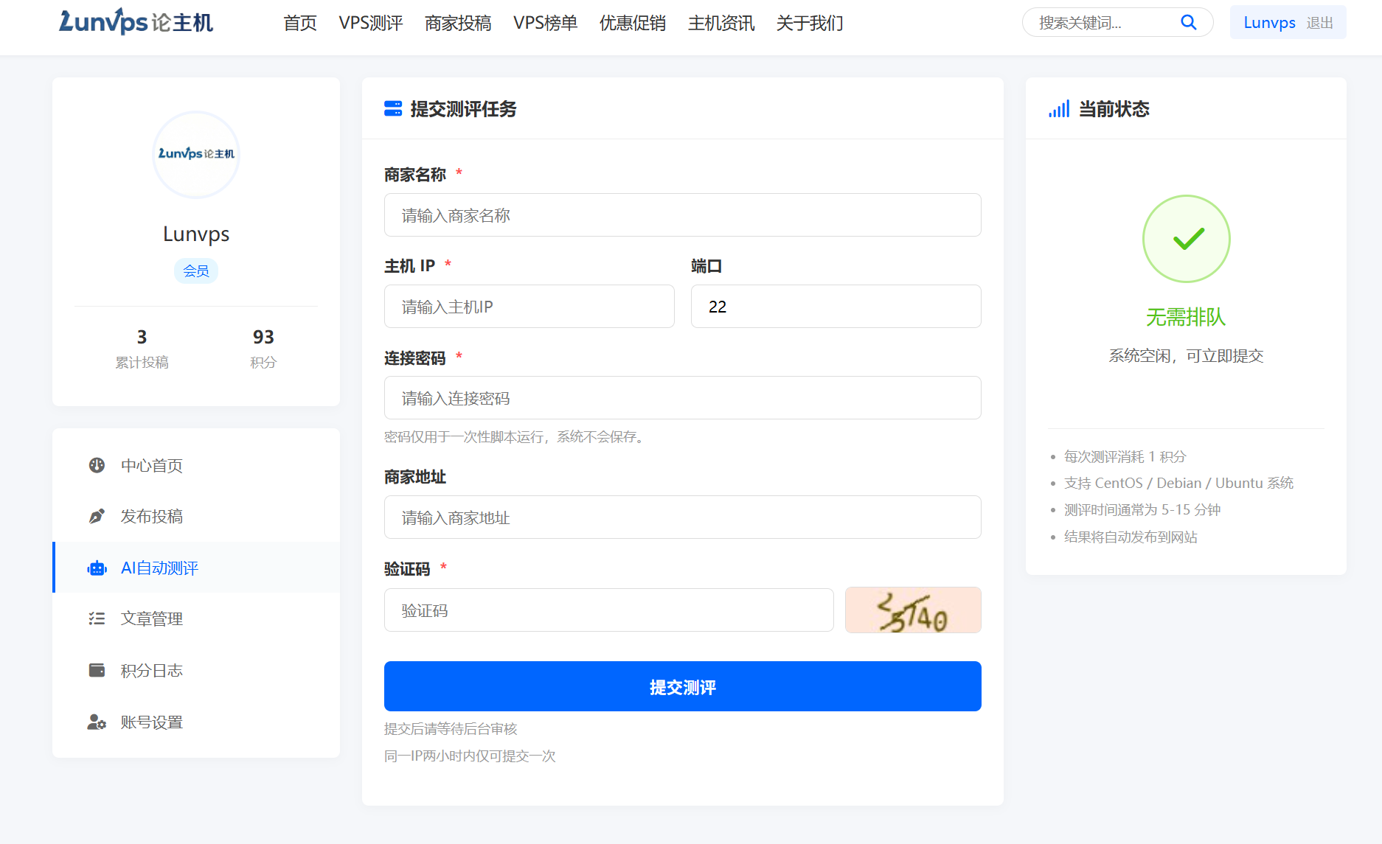Click the pen icon beside 发布投稿
This screenshot has height=844, width=1382.
click(97, 516)
